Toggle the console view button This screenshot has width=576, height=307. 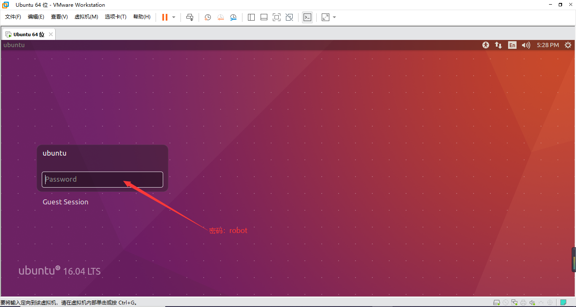click(x=307, y=17)
